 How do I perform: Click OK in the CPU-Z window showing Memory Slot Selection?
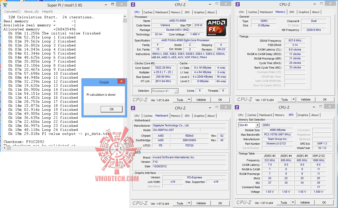(x=324, y=202)
